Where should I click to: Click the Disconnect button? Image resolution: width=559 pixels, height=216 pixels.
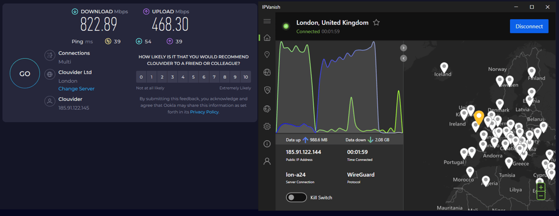(529, 26)
